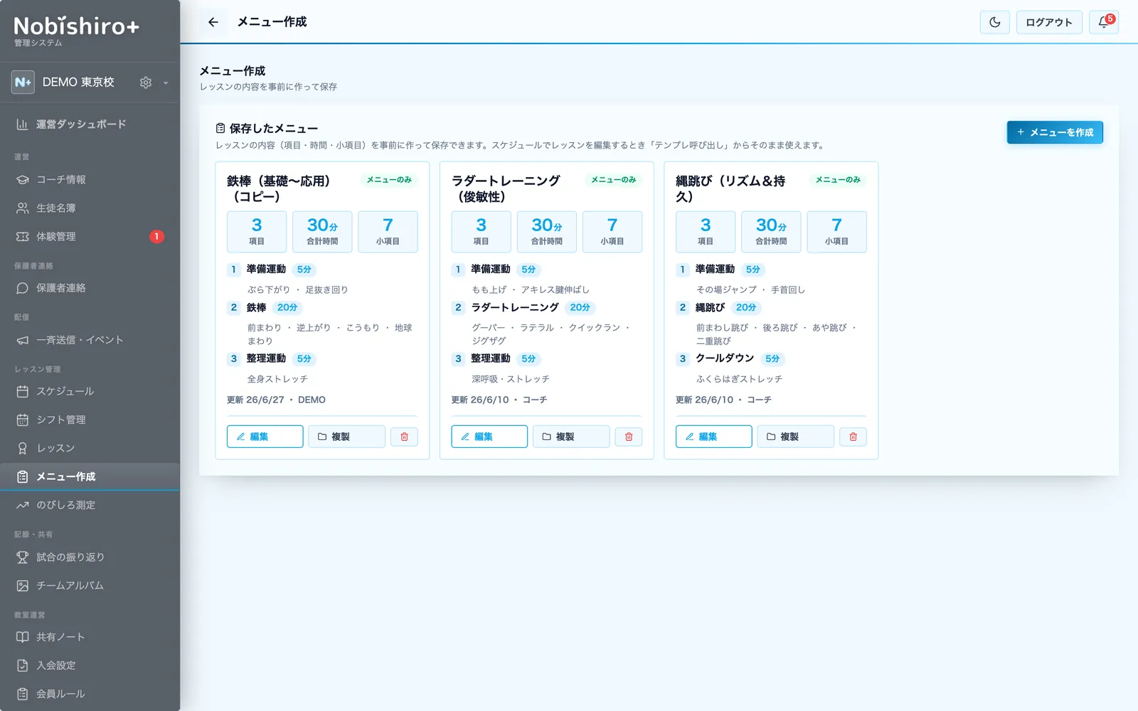This screenshot has height=711, width=1138.
Task: Toggle dark mode with the moon icon
Action: [x=994, y=22]
